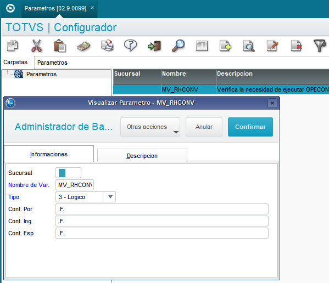Click the dialog title bar icon

pos(10,103)
